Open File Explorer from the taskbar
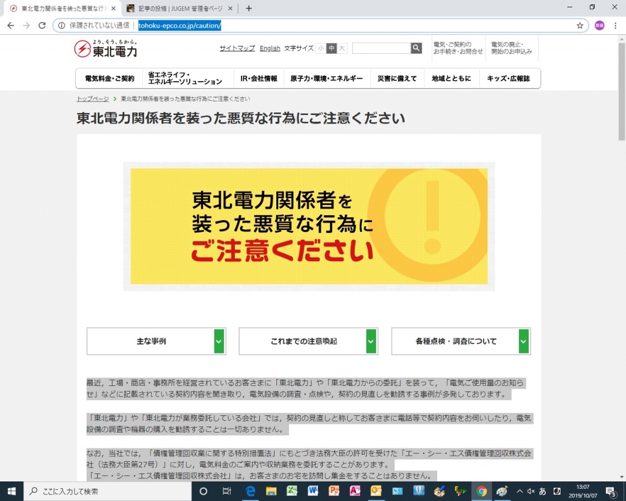The image size is (626, 501). [x=271, y=491]
